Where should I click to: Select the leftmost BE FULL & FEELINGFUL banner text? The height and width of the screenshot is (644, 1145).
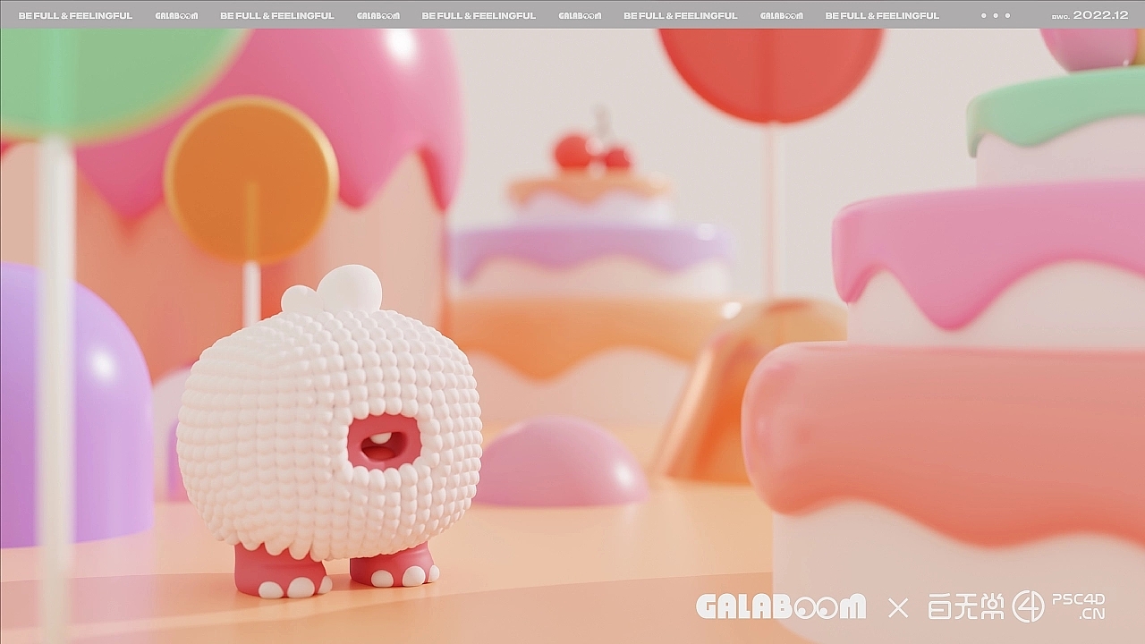click(x=75, y=15)
